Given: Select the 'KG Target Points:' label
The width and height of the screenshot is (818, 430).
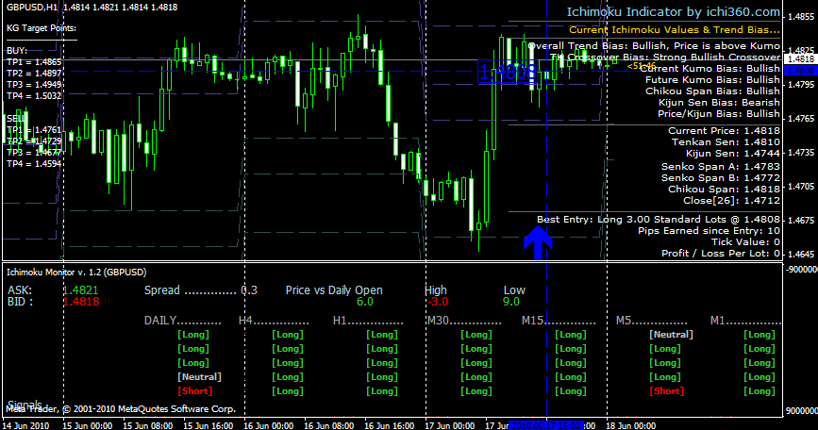Looking at the screenshot, I should [42, 28].
